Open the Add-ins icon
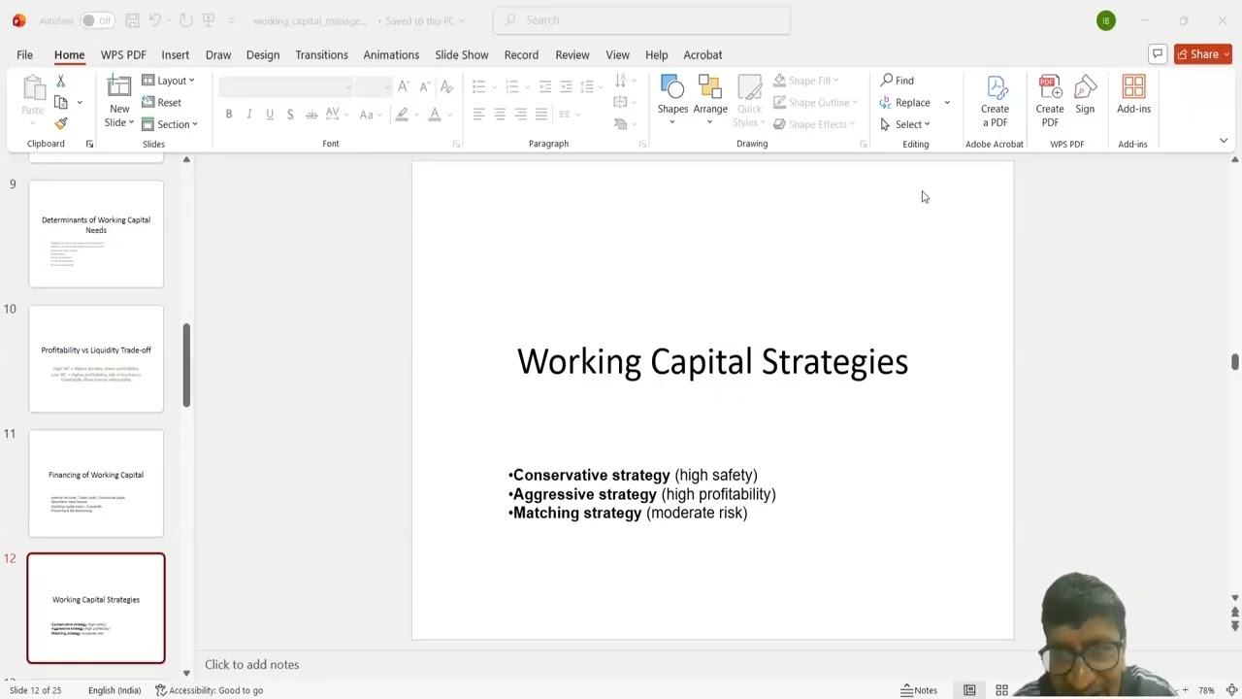This screenshot has width=1242, height=699. (1133, 95)
